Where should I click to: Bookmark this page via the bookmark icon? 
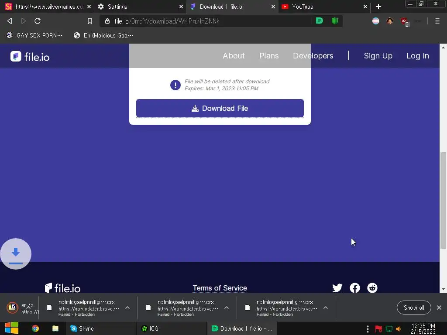[x=90, y=21]
